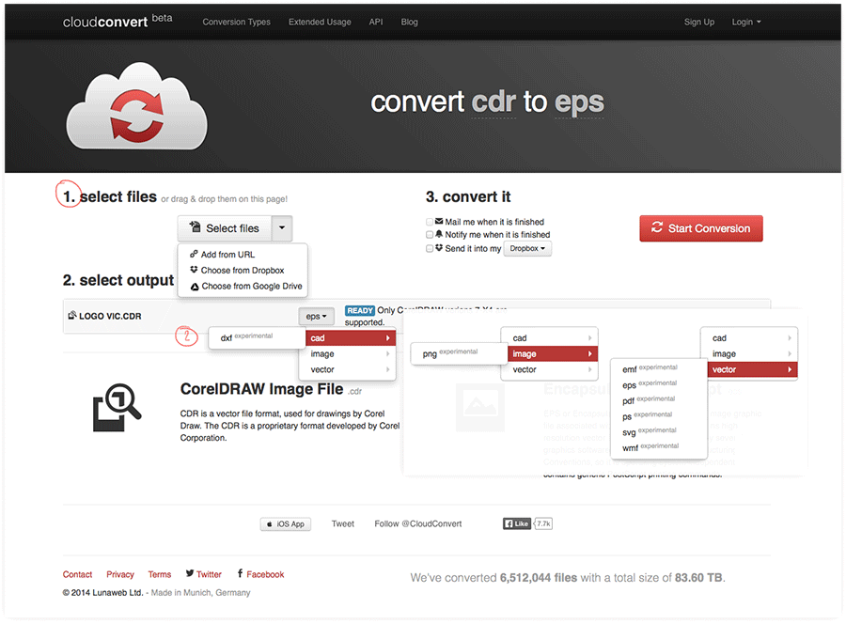Click the refresh icon on Start Conversion
The image size is (846, 624).
657,227
